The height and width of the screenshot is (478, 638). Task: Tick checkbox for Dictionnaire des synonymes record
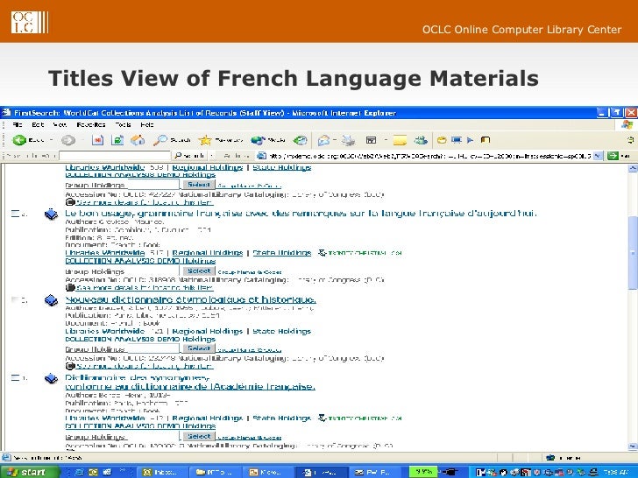pyautogui.click(x=15, y=378)
